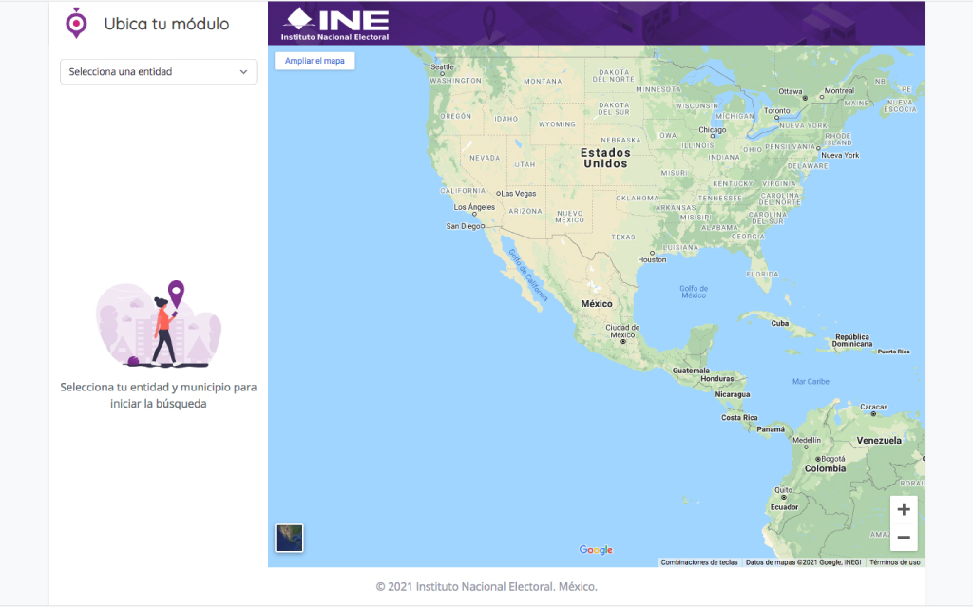Open the 'Términos de uso' link
973x608 pixels.
894,562
